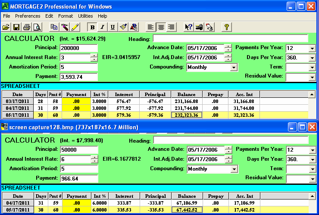Select the marker pen toolbar icon
Viewport: 319px width, 215px height.
click(x=65, y=27)
